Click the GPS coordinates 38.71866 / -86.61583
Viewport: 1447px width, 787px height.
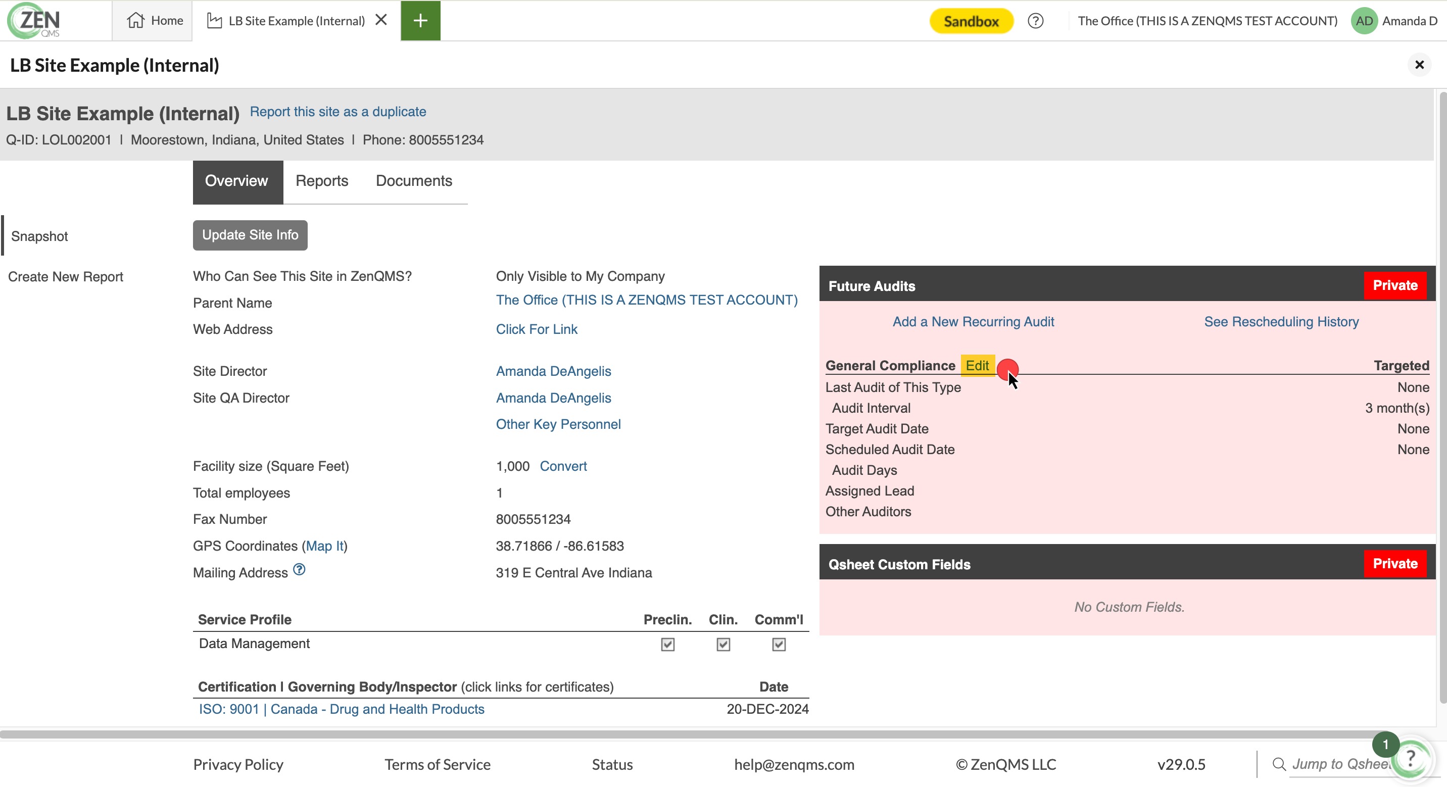tap(559, 546)
